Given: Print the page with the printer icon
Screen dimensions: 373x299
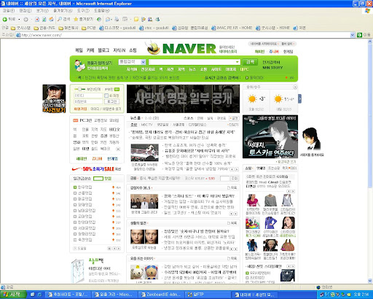Looking at the screenshot, I should pyautogui.click(x=117, y=19).
